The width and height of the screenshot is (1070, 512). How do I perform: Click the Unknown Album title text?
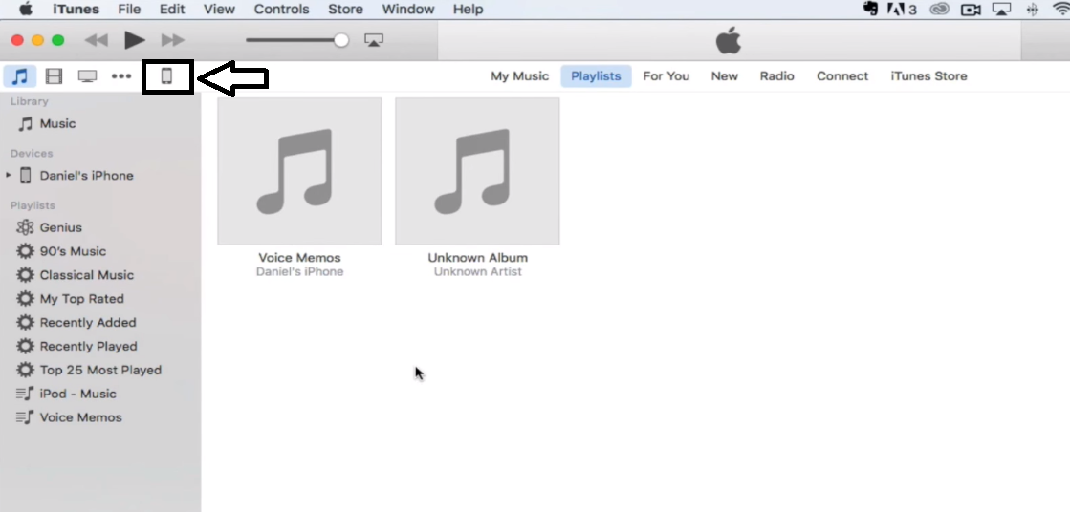click(x=478, y=258)
